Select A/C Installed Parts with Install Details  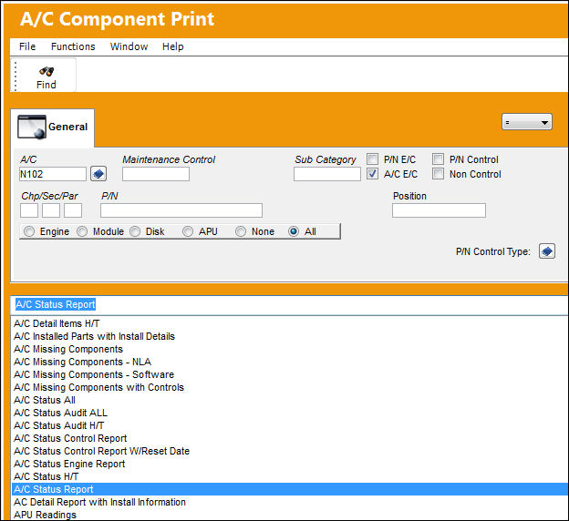[290, 336]
